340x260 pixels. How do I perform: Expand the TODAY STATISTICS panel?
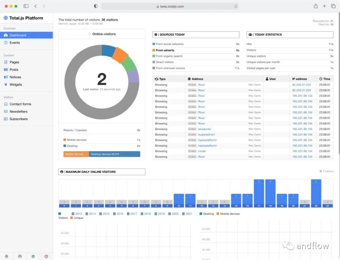[290, 35]
